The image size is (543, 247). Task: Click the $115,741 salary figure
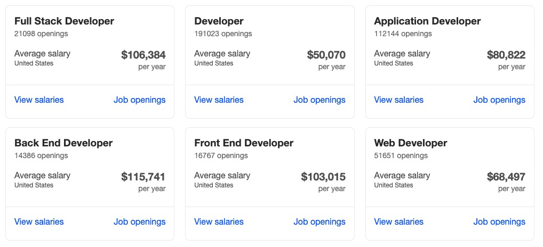(x=143, y=177)
